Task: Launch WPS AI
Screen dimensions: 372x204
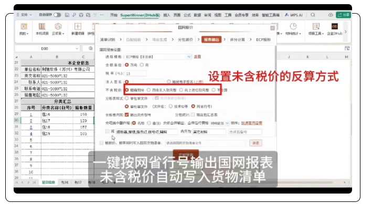Action: [294, 15]
